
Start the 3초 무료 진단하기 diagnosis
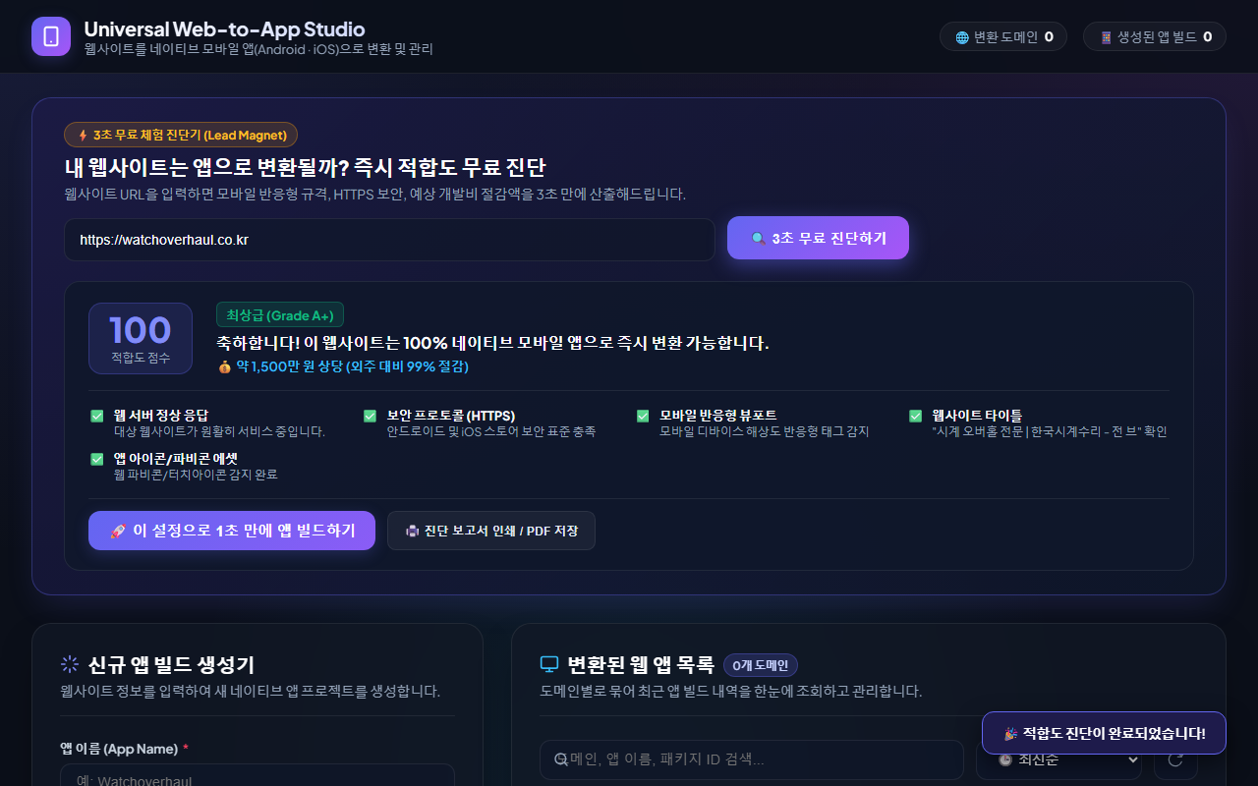[x=818, y=238]
